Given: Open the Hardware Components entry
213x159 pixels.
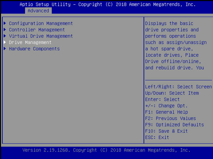Looking at the screenshot, I should (x=34, y=49).
